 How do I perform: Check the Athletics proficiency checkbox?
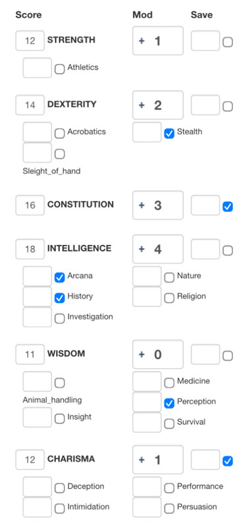(59, 69)
